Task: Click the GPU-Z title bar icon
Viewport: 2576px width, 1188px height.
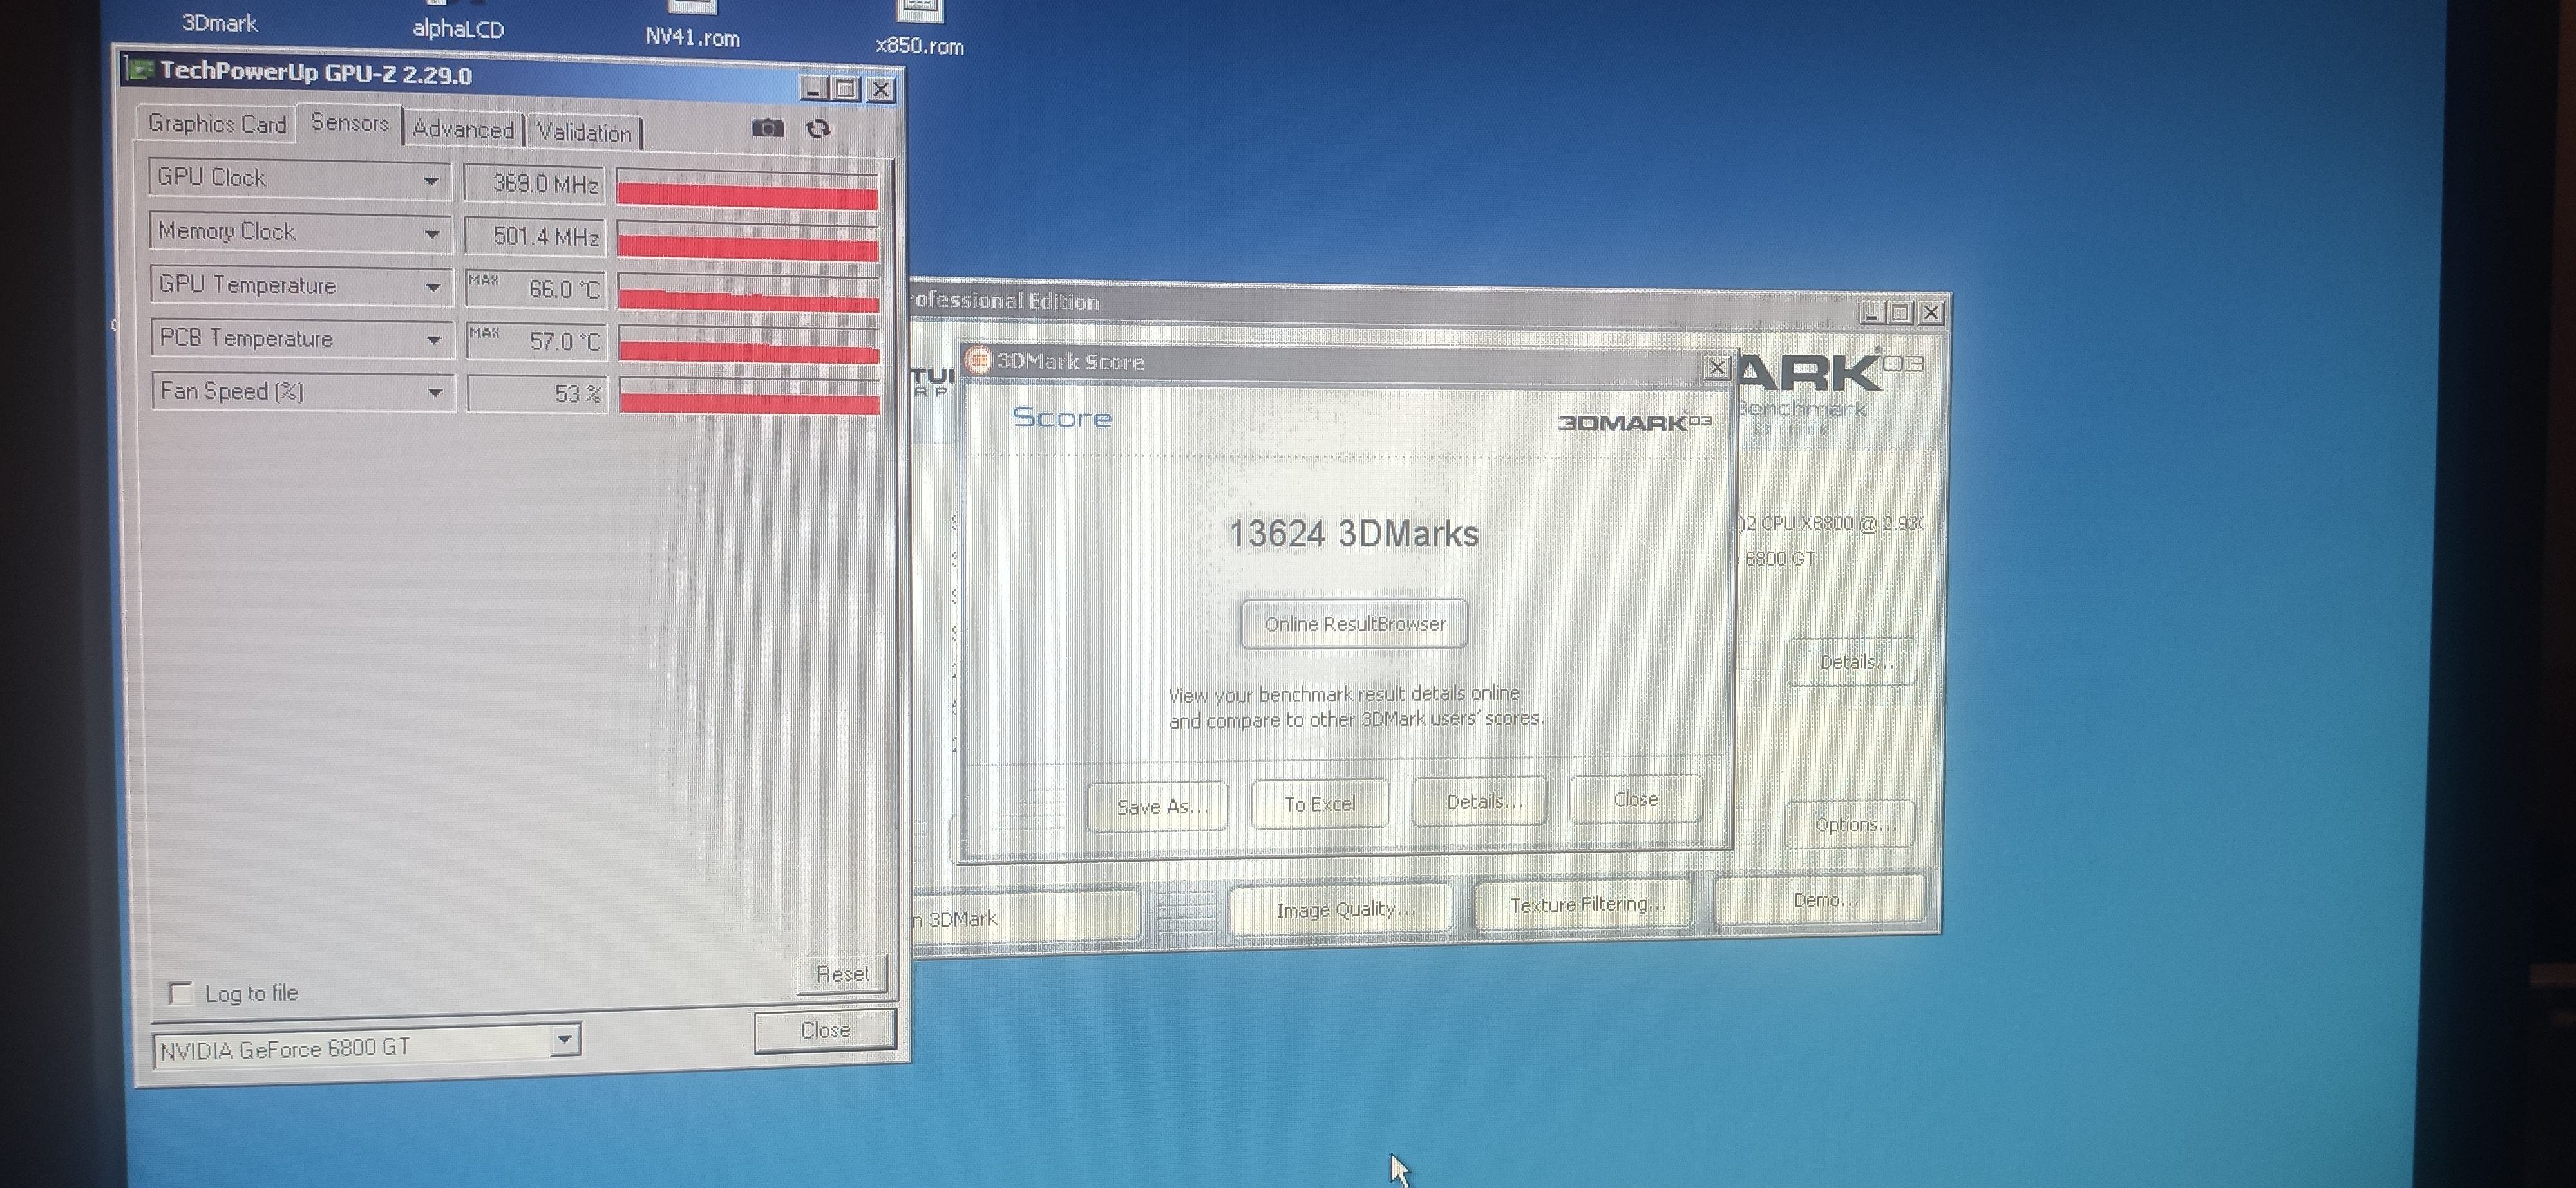Action: pos(141,70)
